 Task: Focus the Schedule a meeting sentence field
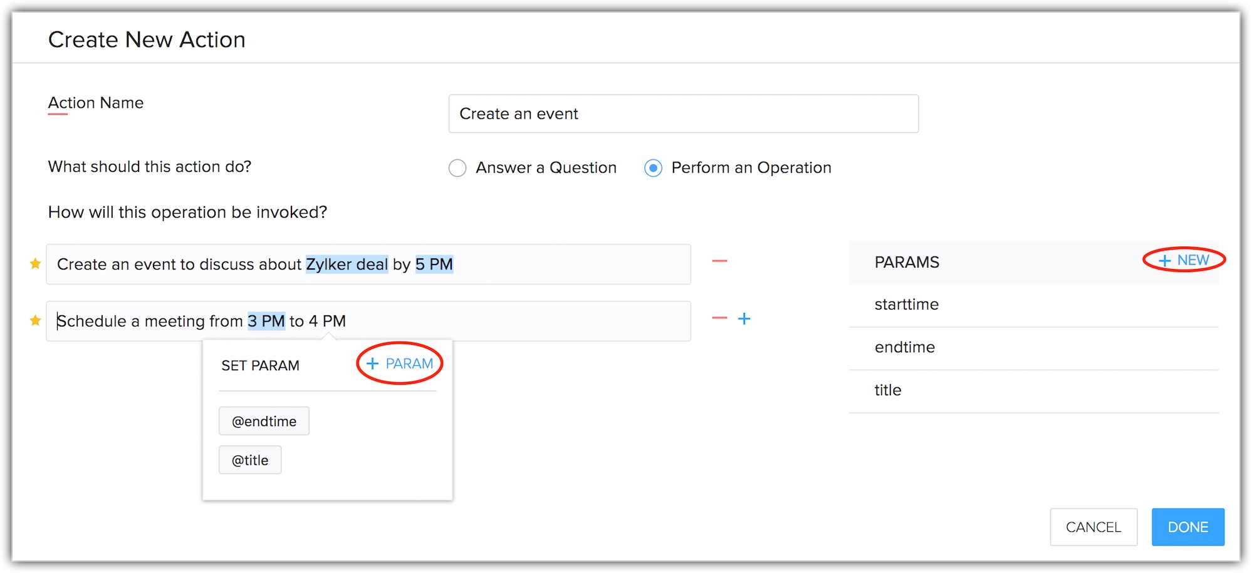coord(501,321)
